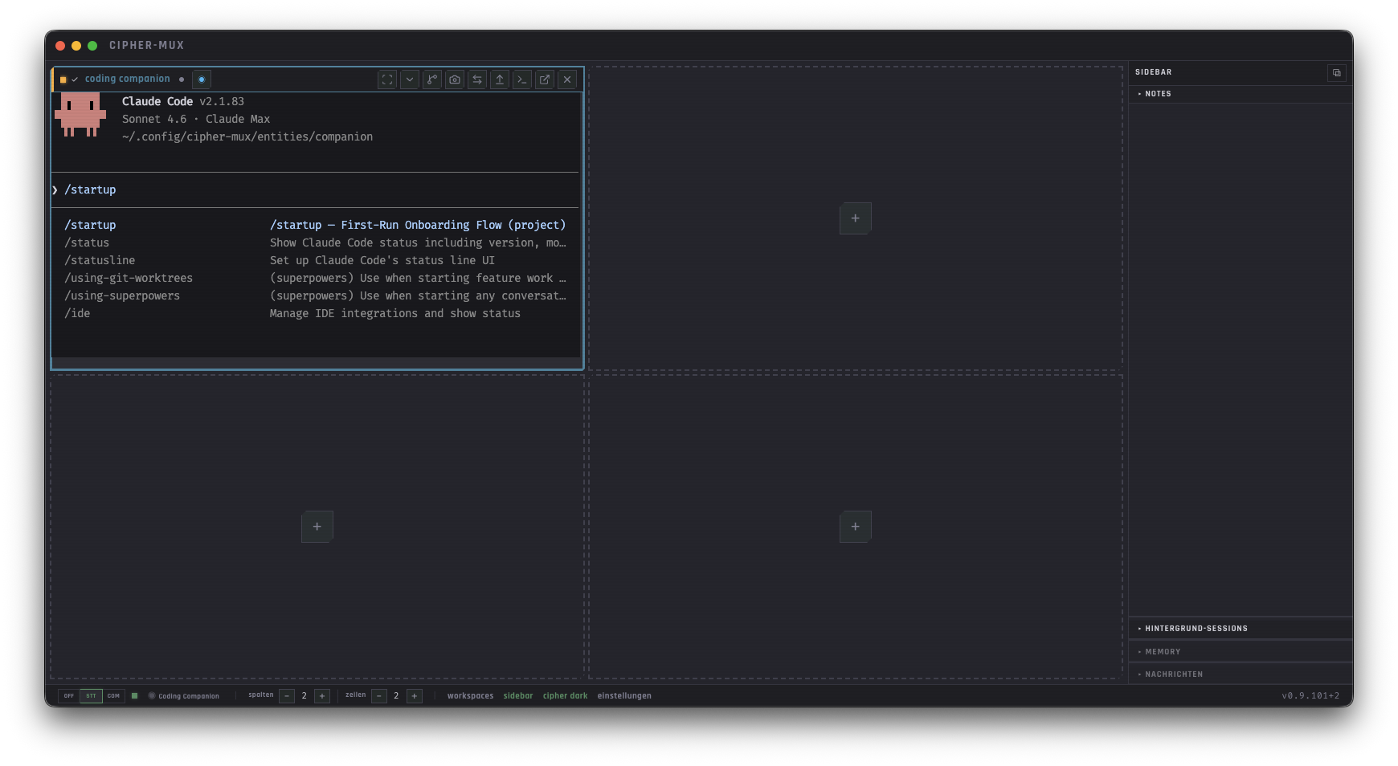Click the git branch icon in pane toolbar
This screenshot has height=766, width=1398.
[x=432, y=79]
